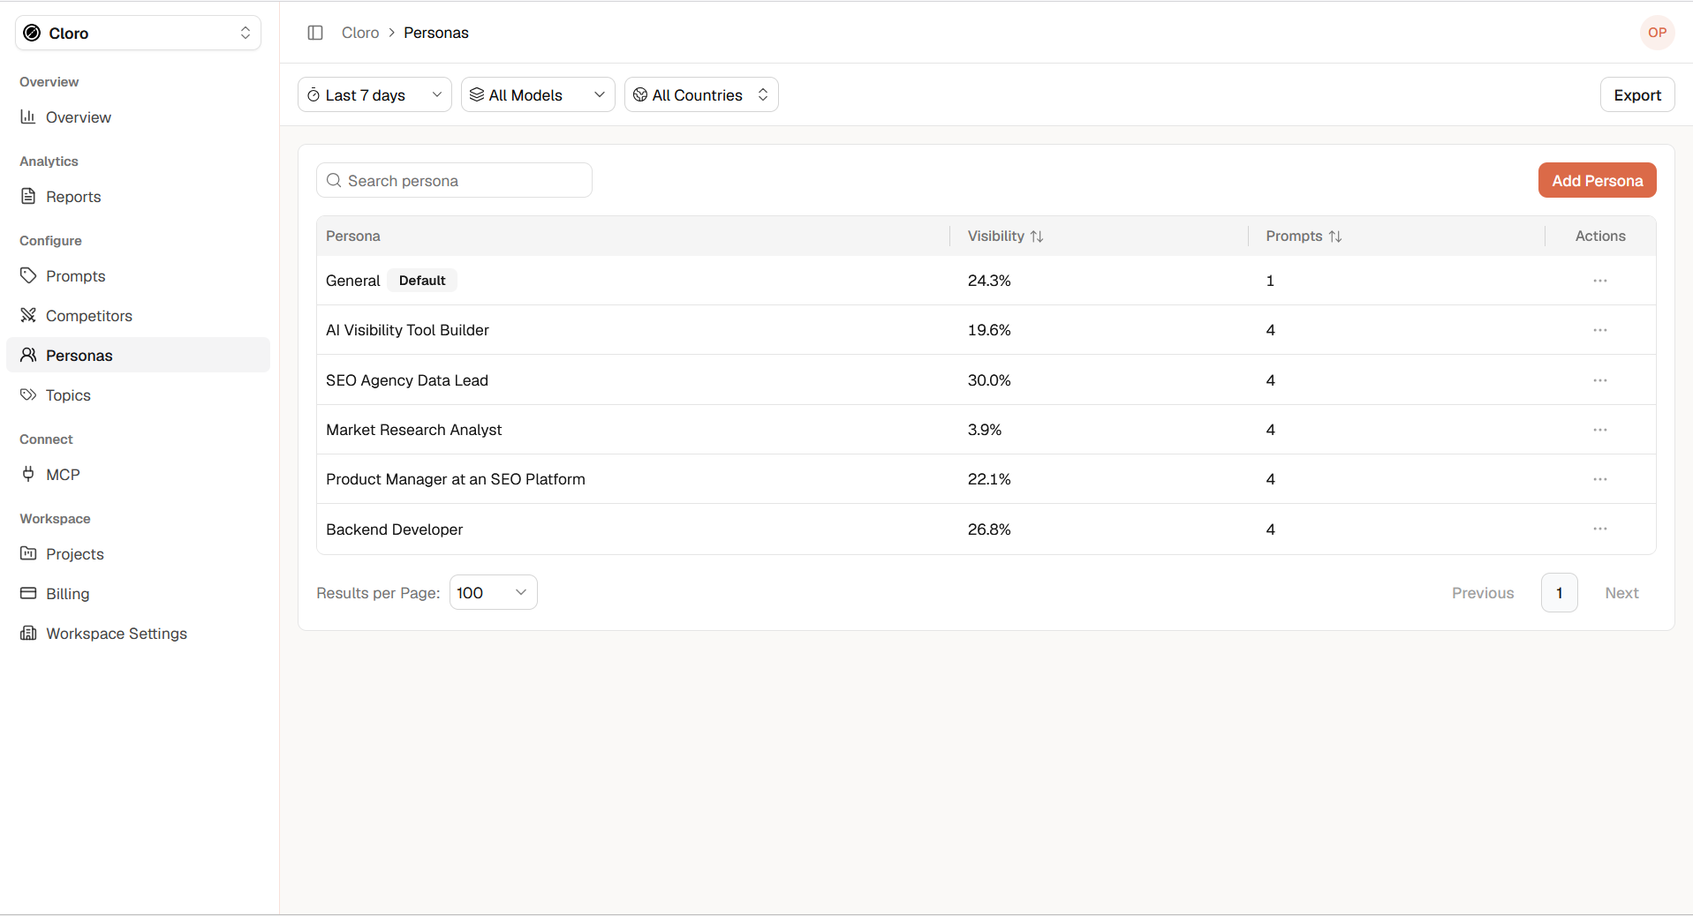Click the Export button
Viewport: 1693px width, 916px height.
(1637, 94)
